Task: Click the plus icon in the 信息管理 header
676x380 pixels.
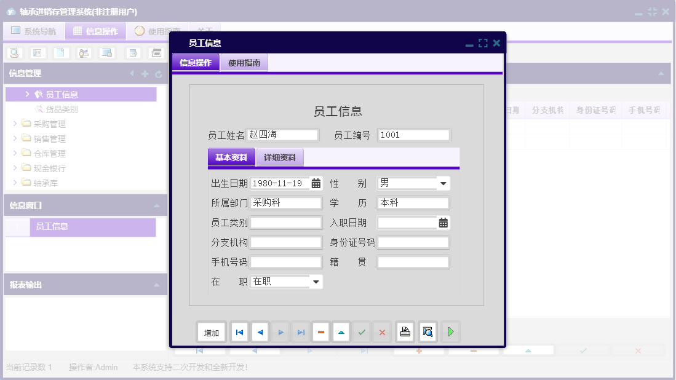Action: [145, 73]
